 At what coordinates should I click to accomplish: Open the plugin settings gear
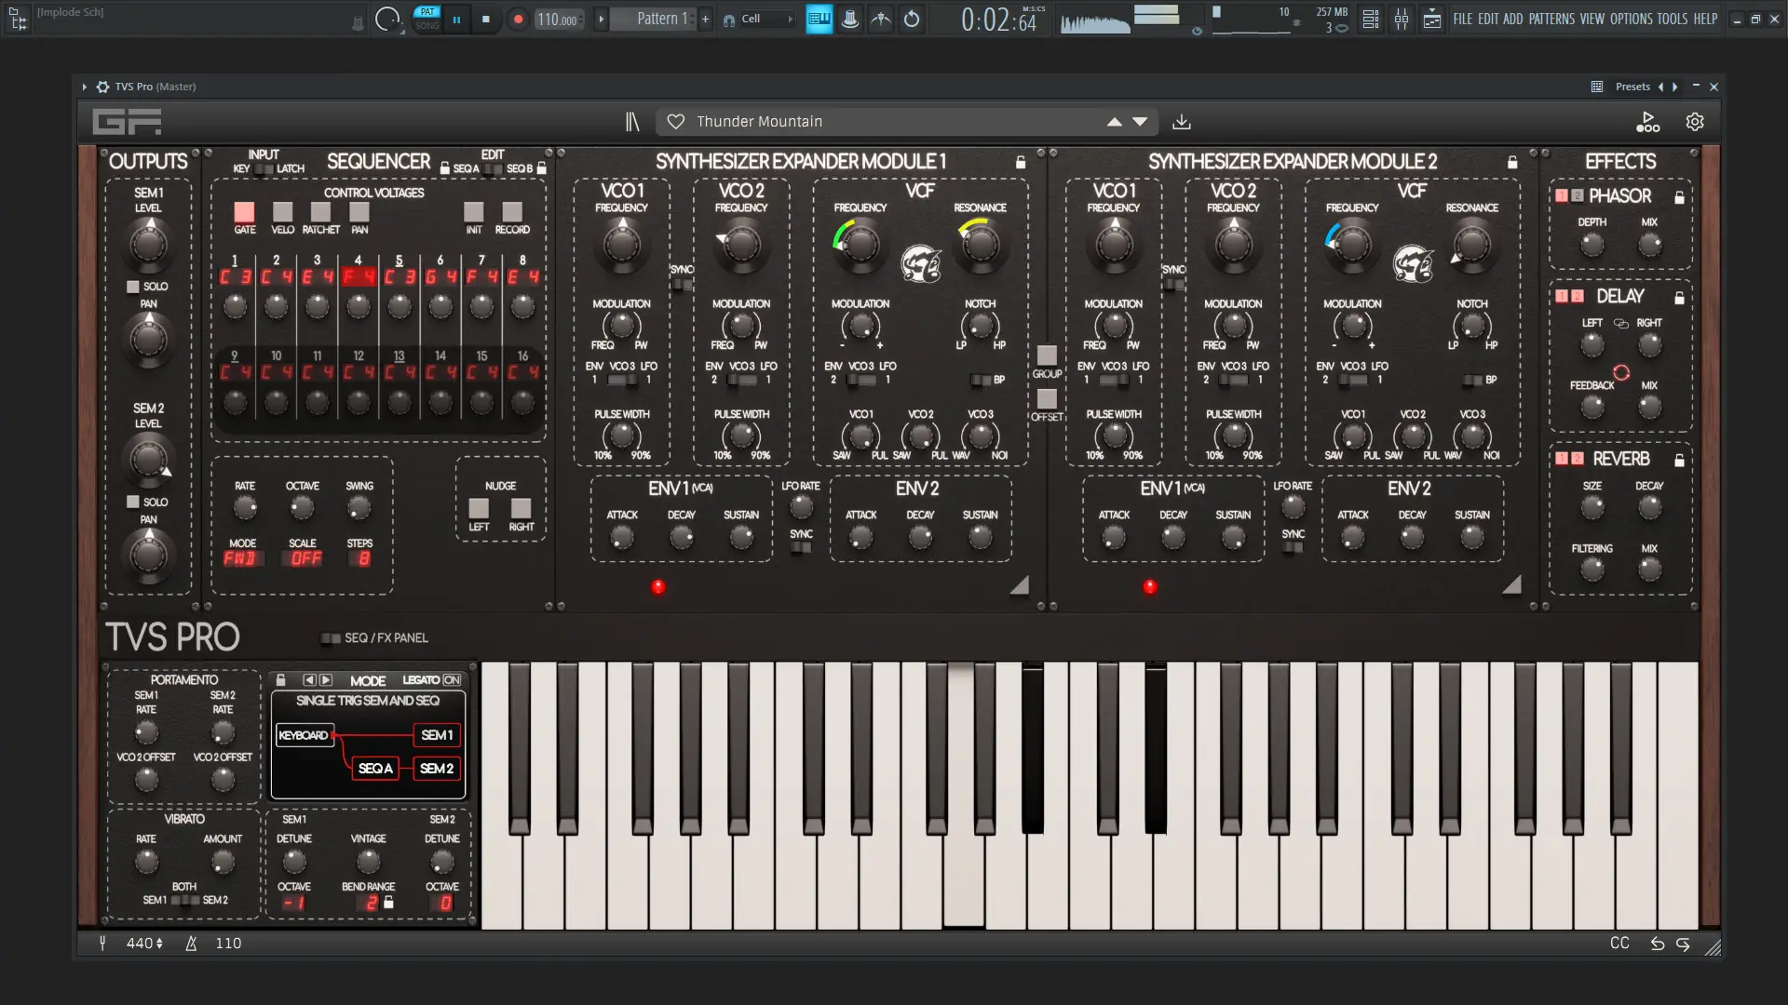coord(1694,121)
